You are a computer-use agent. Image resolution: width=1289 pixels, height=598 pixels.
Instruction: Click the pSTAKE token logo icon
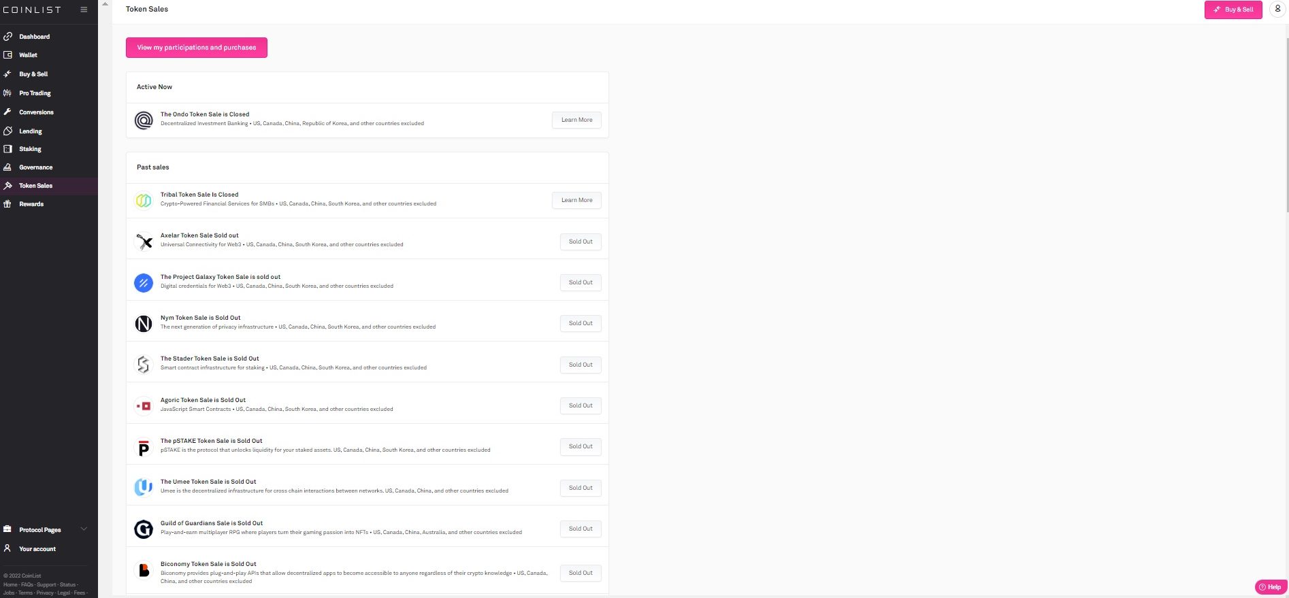(x=144, y=447)
